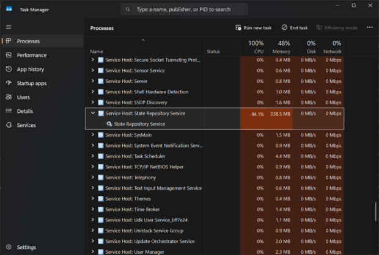Expand Service Host: System Event Notification row

(92, 145)
